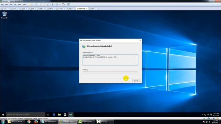Viewport: 221px width, 124px height.
Task: Click the update installer taskbar icon
Action: tap(70, 115)
